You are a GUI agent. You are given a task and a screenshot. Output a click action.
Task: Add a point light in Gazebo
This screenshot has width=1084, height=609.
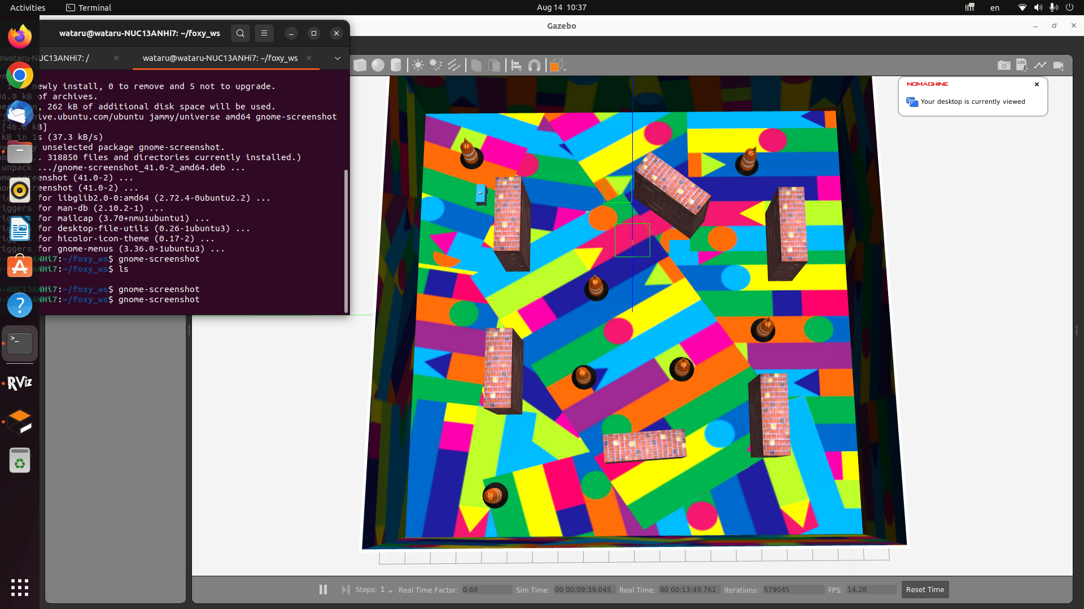[x=418, y=65]
